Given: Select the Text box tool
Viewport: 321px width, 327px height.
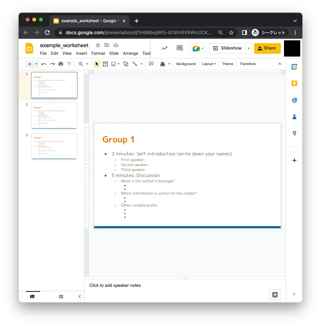Looking at the screenshot, I should tap(105, 64).
